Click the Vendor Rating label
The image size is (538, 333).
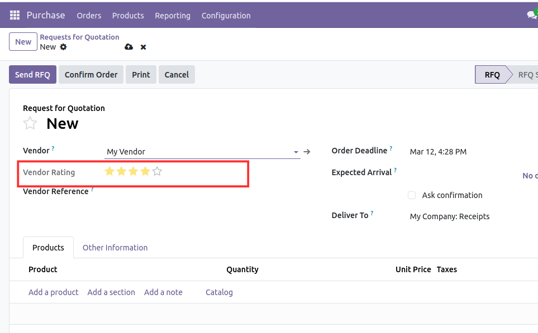point(49,172)
